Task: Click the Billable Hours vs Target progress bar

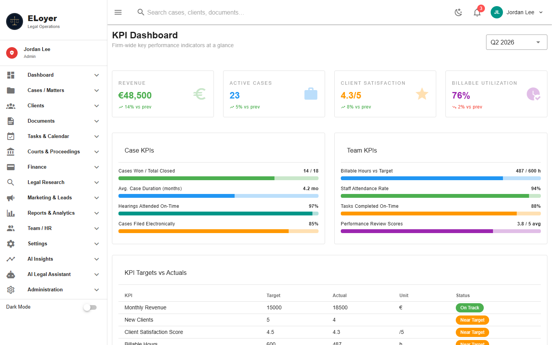Action: [441, 178]
